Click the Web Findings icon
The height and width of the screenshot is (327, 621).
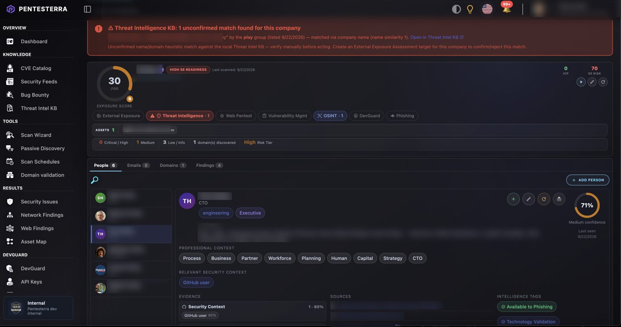pos(10,228)
